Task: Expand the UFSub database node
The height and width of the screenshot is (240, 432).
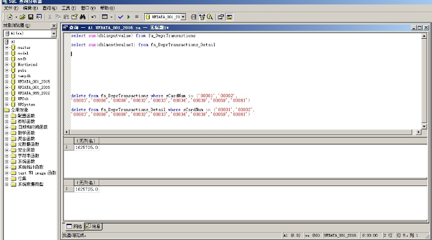Action: point(7,99)
